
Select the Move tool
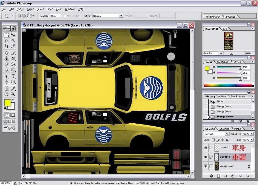[x=13, y=35]
